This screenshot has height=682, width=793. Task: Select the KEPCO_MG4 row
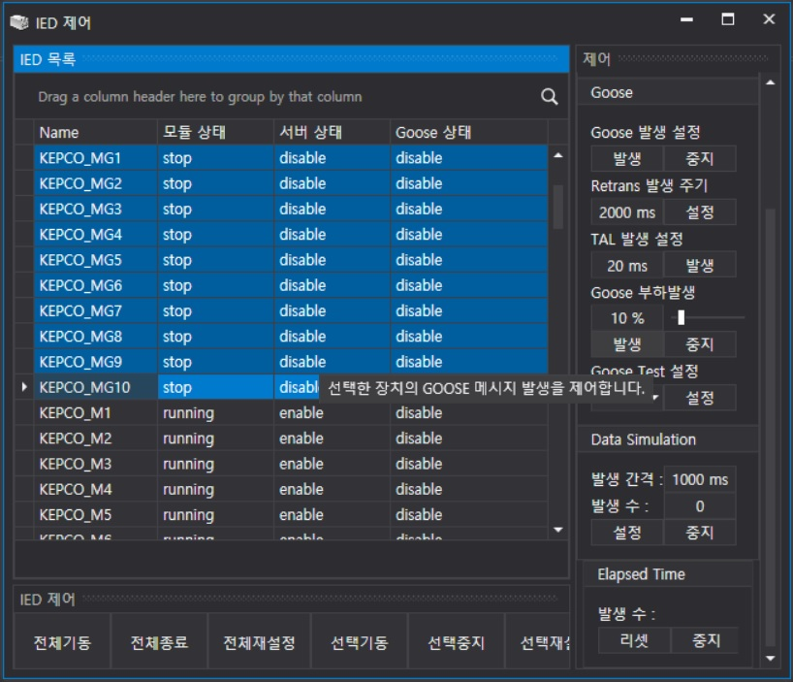tap(291, 234)
